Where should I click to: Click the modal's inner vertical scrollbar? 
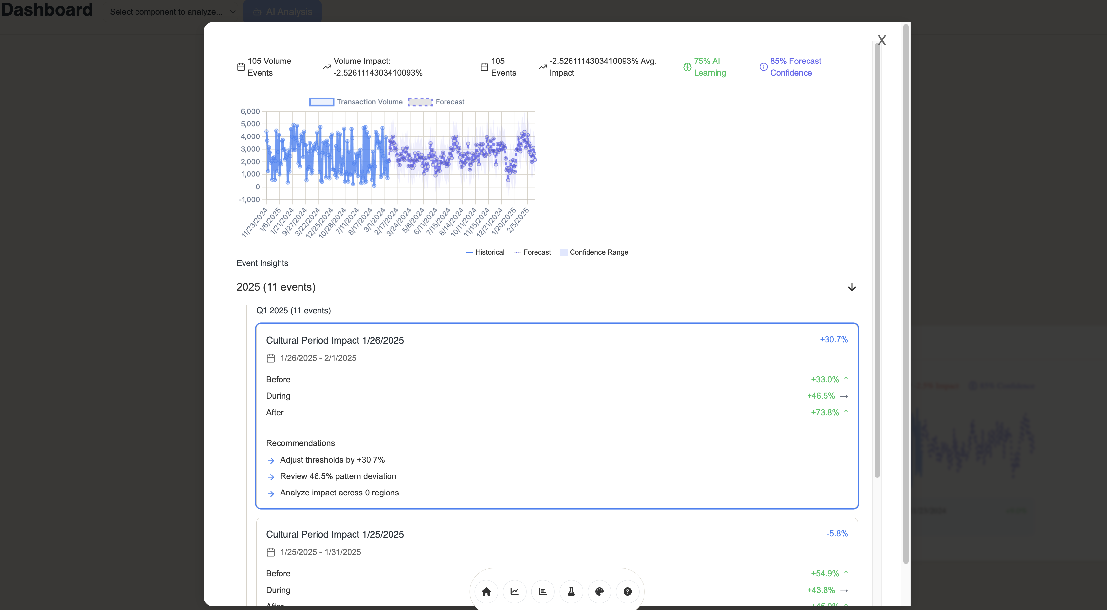pyautogui.click(x=877, y=258)
